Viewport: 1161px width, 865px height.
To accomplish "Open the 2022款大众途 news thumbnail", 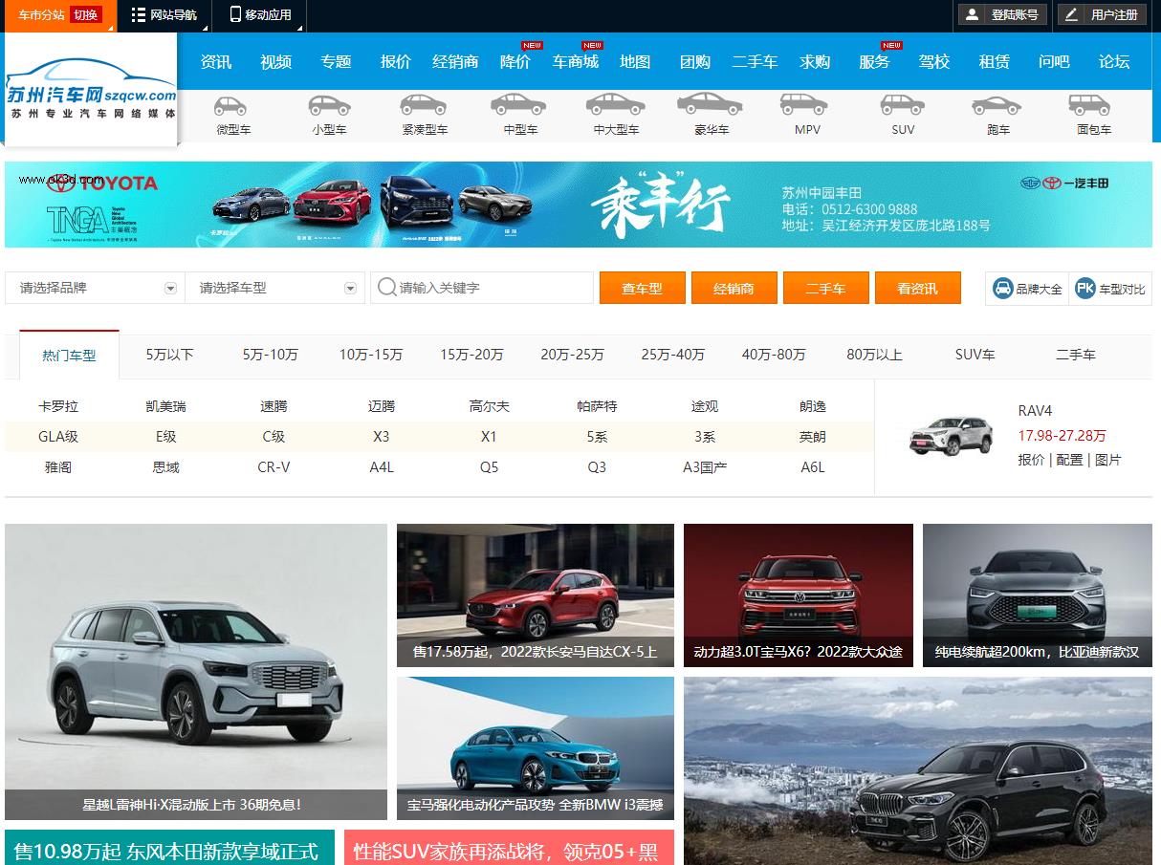I will pyautogui.click(x=799, y=595).
